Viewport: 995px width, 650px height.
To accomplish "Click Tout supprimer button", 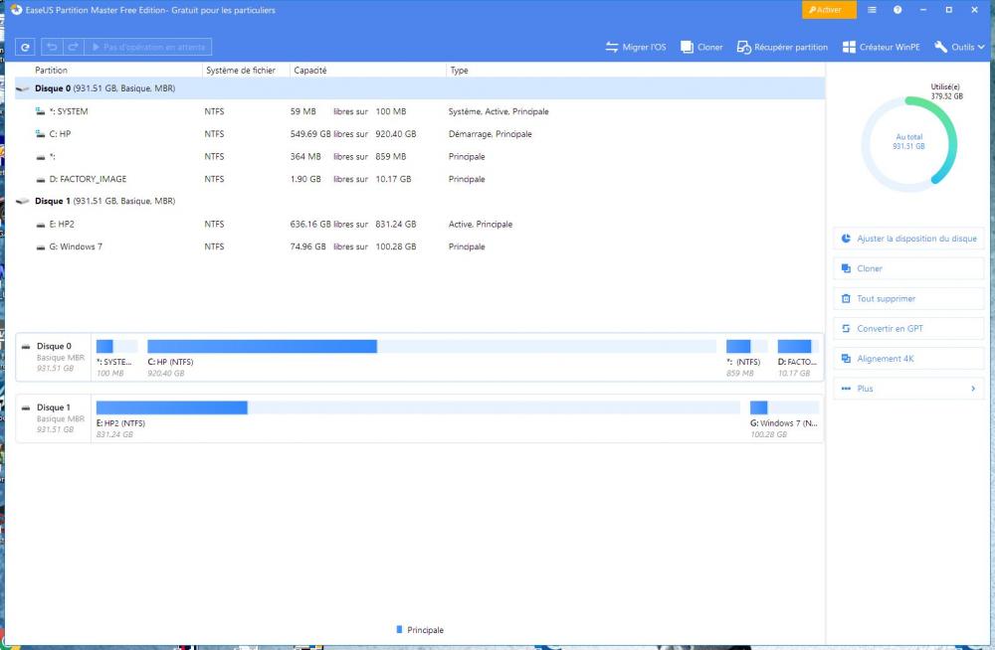I will 908,299.
